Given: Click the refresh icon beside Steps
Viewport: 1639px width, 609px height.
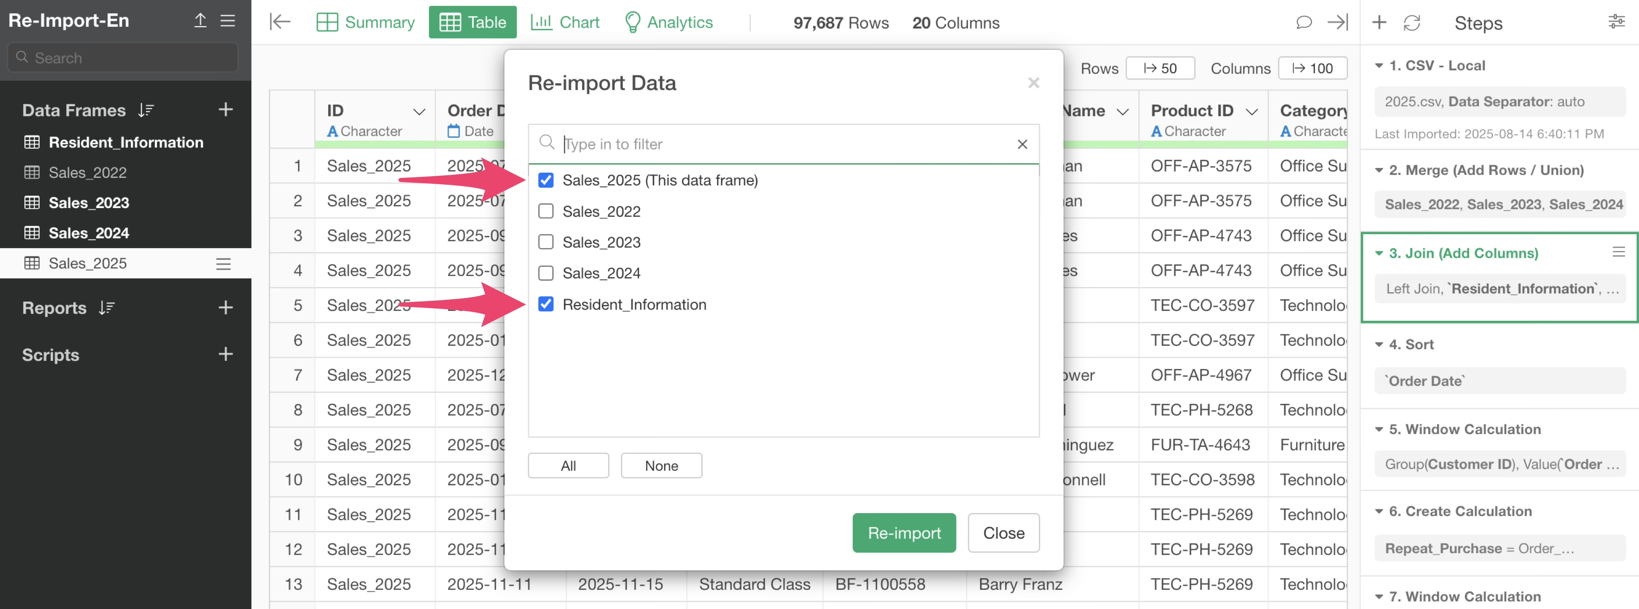Looking at the screenshot, I should point(1412,23).
